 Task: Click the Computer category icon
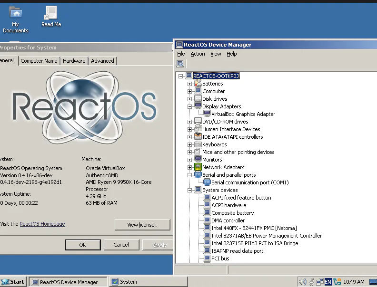click(x=198, y=91)
